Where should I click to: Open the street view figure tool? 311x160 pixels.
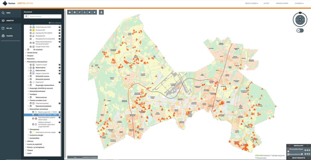(101, 12)
